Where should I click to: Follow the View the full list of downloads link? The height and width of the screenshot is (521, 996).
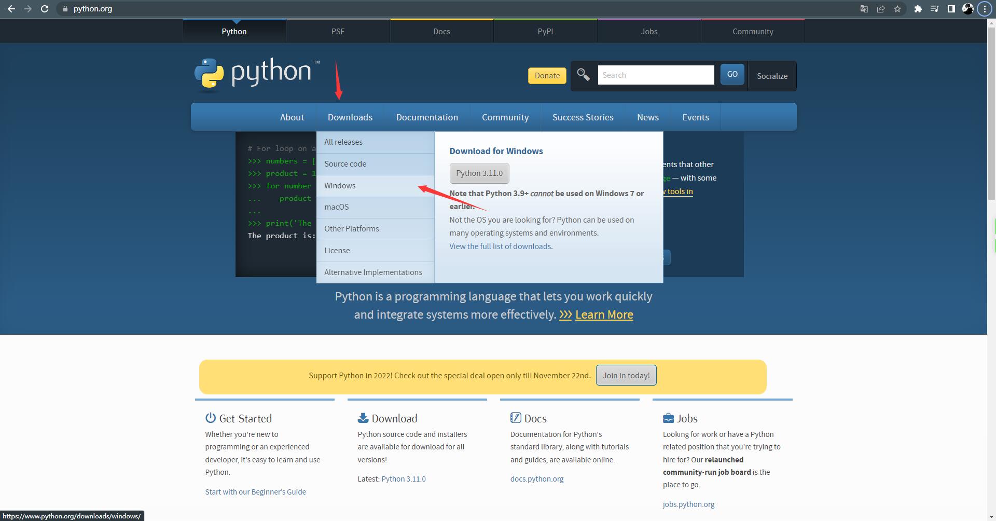tap(500, 246)
